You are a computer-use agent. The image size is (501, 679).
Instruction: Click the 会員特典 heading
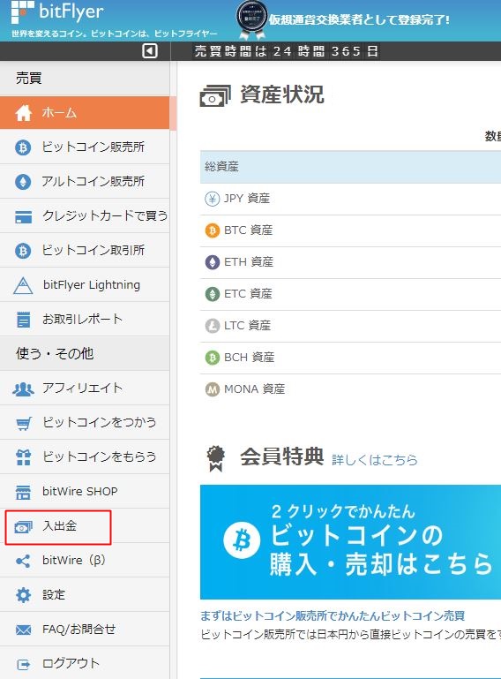click(x=281, y=456)
